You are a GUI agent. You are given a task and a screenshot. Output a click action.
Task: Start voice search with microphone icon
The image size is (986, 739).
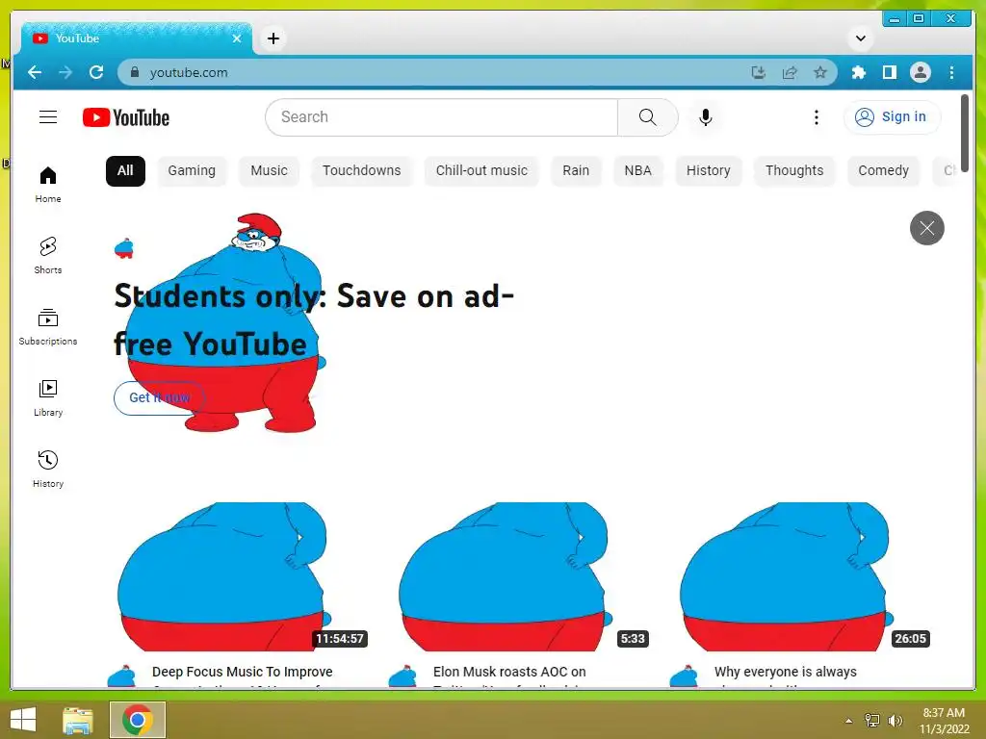click(x=706, y=116)
